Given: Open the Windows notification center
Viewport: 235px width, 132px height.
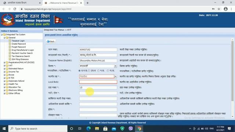Looking at the screenshot, I should [229, 129].
